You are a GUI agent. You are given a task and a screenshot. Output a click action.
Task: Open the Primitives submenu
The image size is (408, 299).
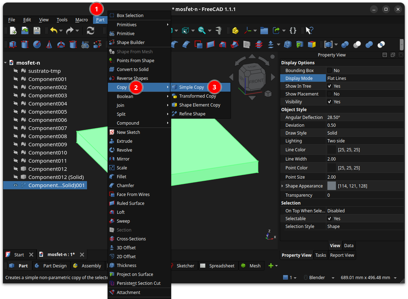139,25
